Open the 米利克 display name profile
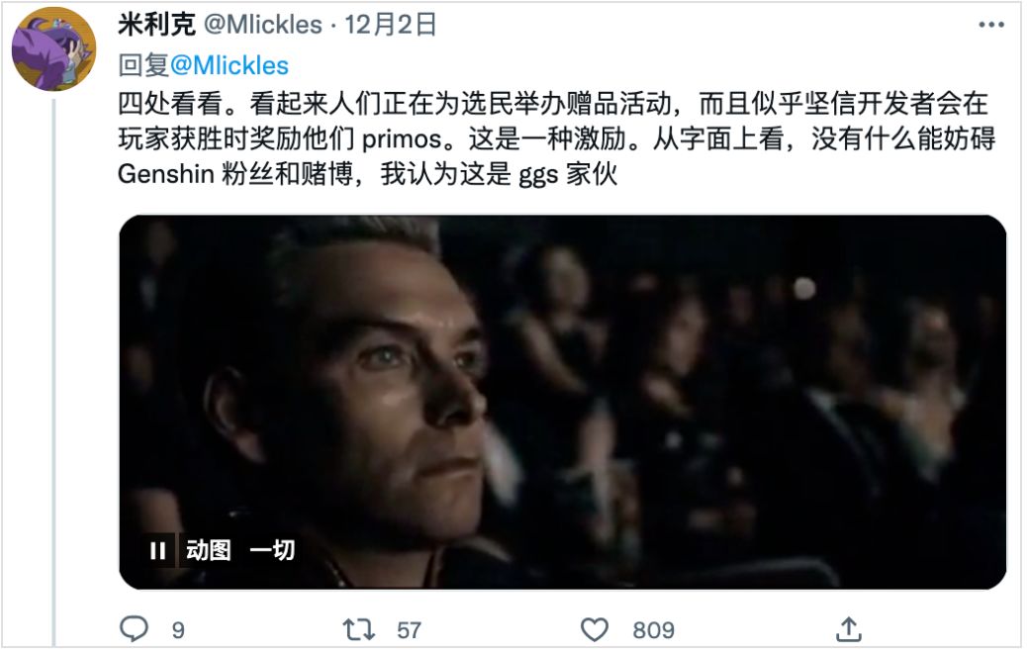 (x=157, y=25)
